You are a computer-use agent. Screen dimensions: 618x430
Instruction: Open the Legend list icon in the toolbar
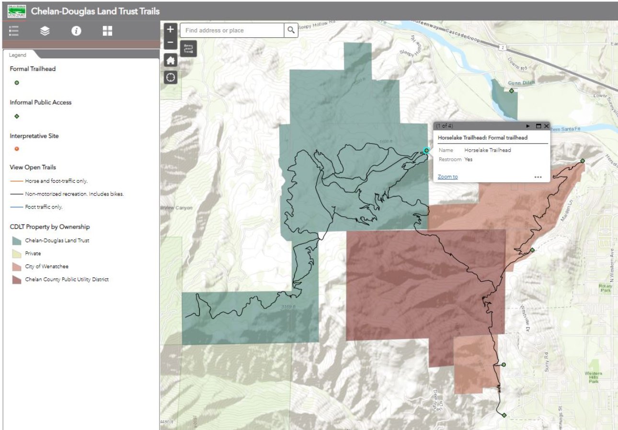pyautogui.click(x=14, y=31)
